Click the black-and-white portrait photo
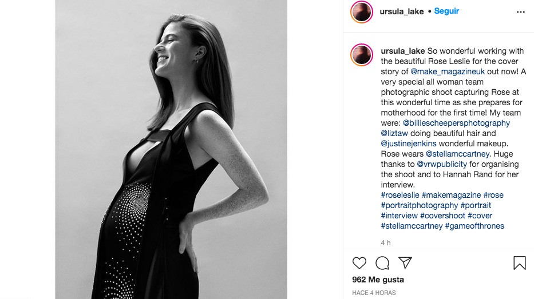Image resolution: width=534 pixels, height=299 pixels. pyautogui.click(x=171, y=149)
